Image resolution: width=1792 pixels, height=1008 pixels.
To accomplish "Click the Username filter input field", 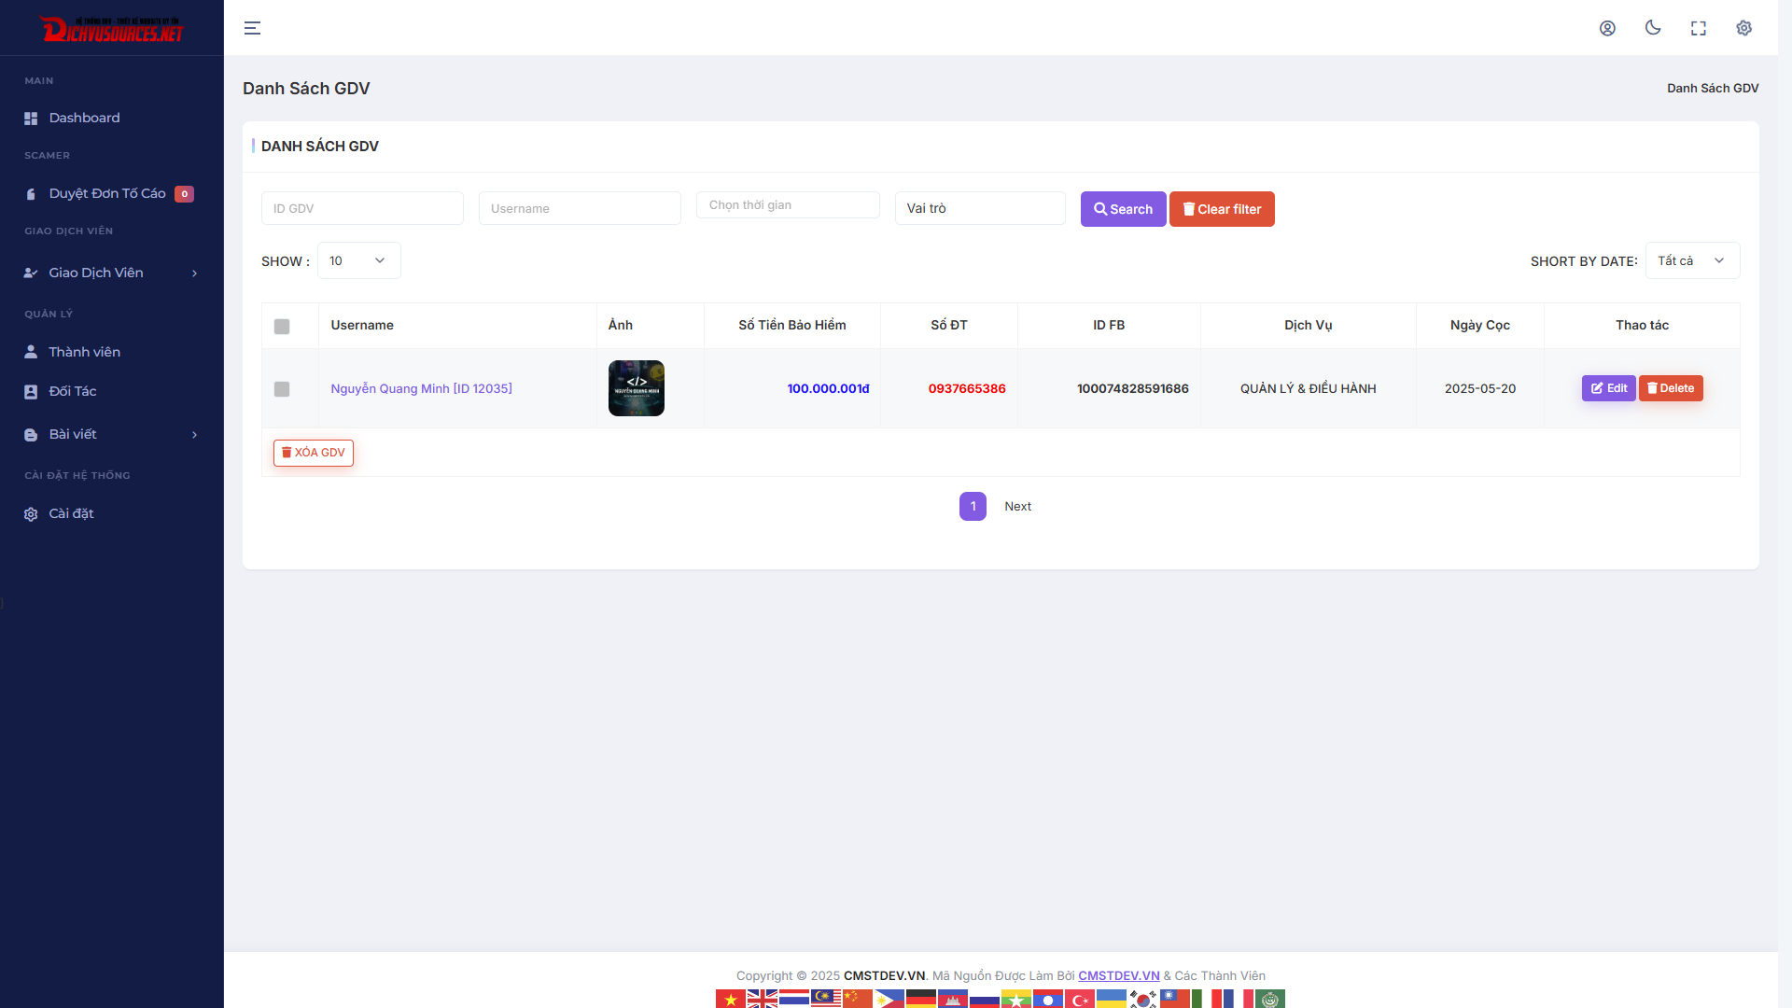I will [x=580, y=208].
